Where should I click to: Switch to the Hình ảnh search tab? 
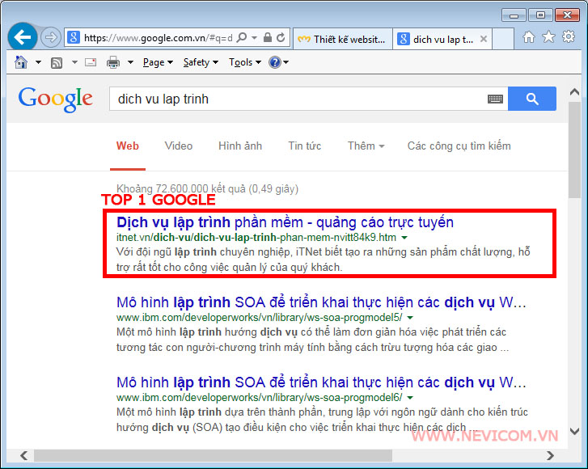point(240,146)
